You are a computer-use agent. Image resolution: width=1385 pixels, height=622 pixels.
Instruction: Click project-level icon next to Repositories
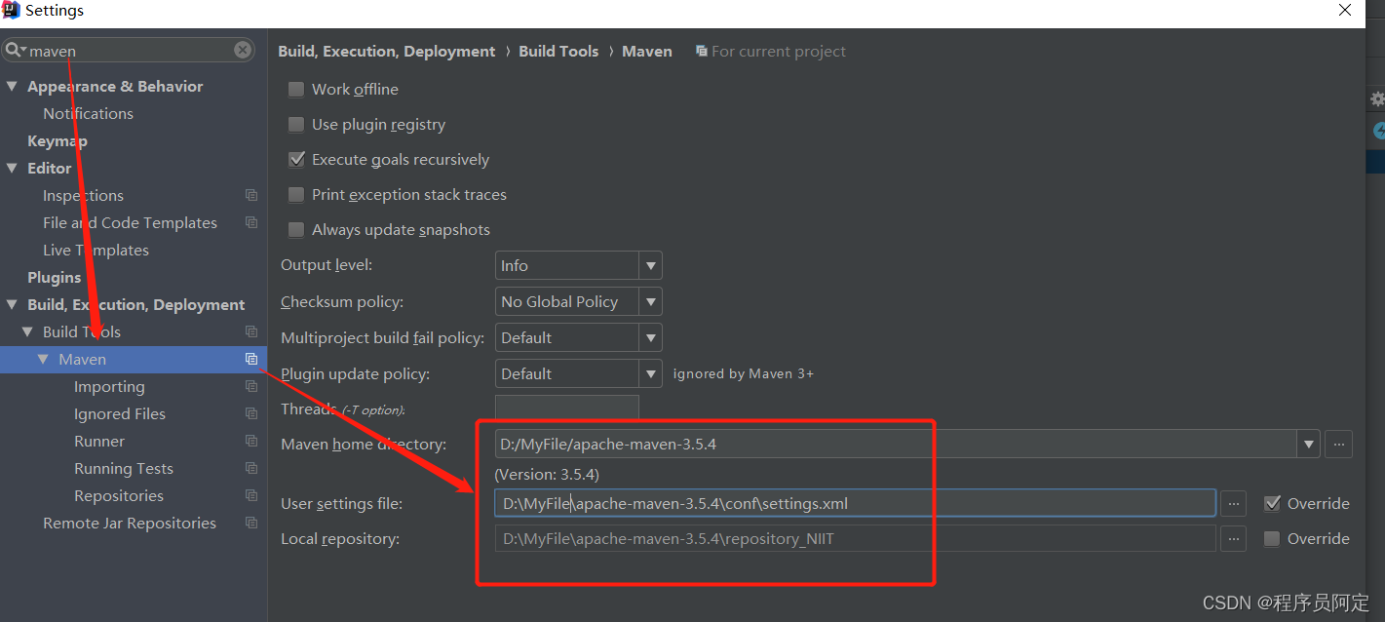tap(251, 495)
